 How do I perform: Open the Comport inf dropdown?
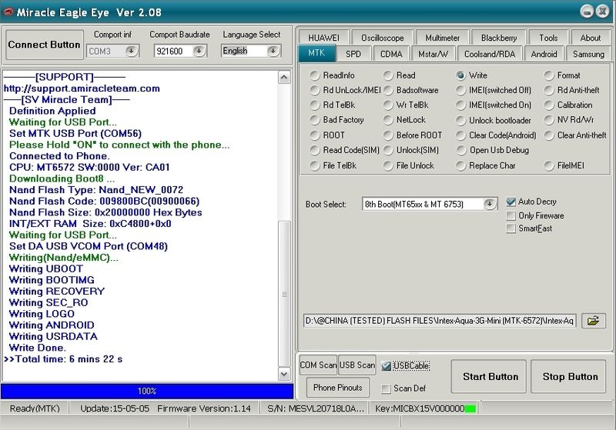coord(131,51)
